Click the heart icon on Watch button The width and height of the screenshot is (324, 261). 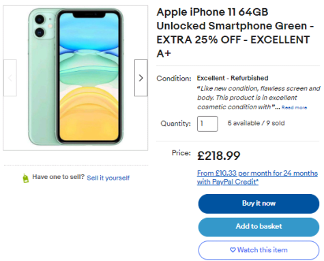pos(233,250)
